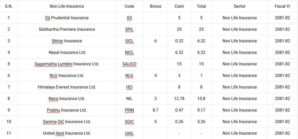Click the 'NLG Insurance Ltd.' cell
This screenshot has width=298, height=139.
[67, 75]
